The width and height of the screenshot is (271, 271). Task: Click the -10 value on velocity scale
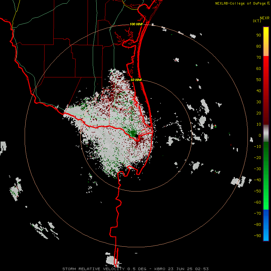click(257, 147)
